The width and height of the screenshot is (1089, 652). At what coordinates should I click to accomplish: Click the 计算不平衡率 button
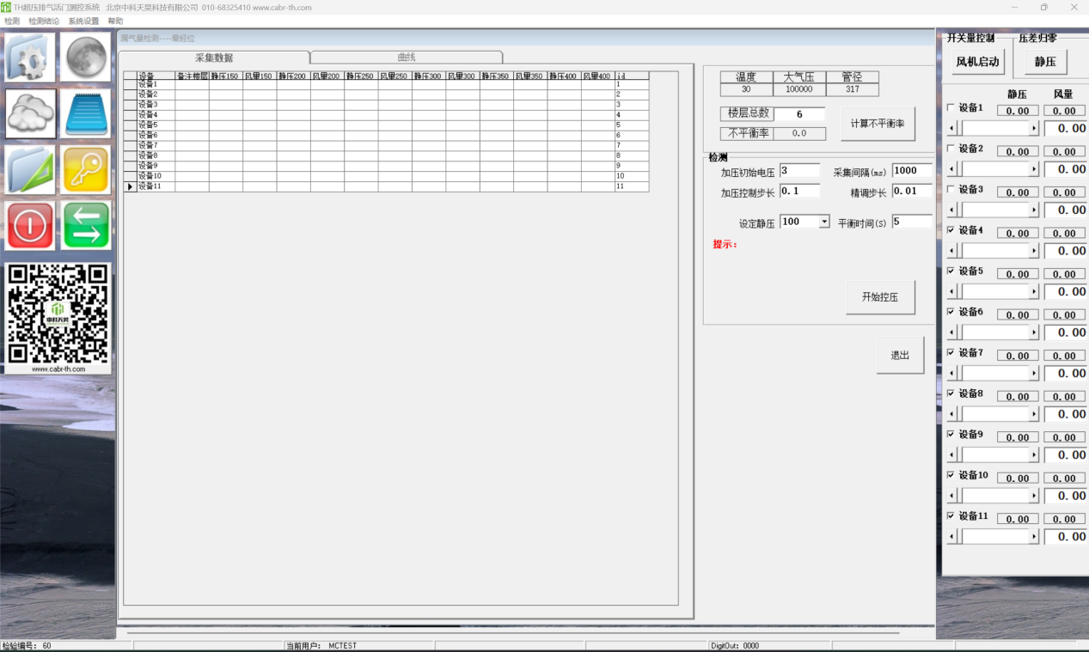tap(877, 124)
